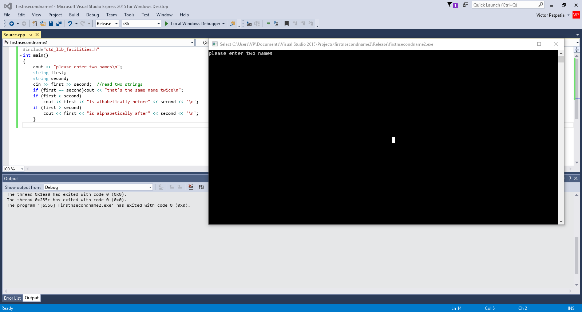Clear all output with the red X icon

coord(191,187)
